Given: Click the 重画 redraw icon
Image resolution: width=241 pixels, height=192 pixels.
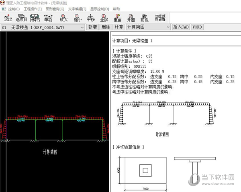Looking at the screenshot, I should (117, 18).
